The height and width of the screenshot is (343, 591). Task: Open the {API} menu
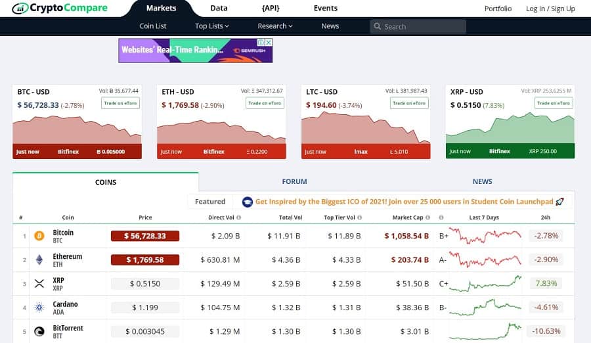point(271,9)
